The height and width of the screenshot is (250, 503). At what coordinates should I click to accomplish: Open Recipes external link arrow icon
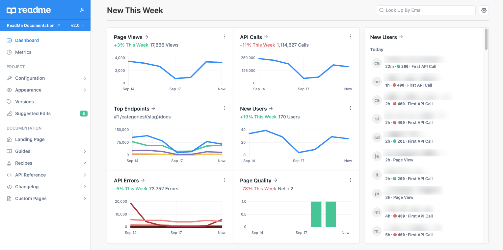(x=85, y=163)
